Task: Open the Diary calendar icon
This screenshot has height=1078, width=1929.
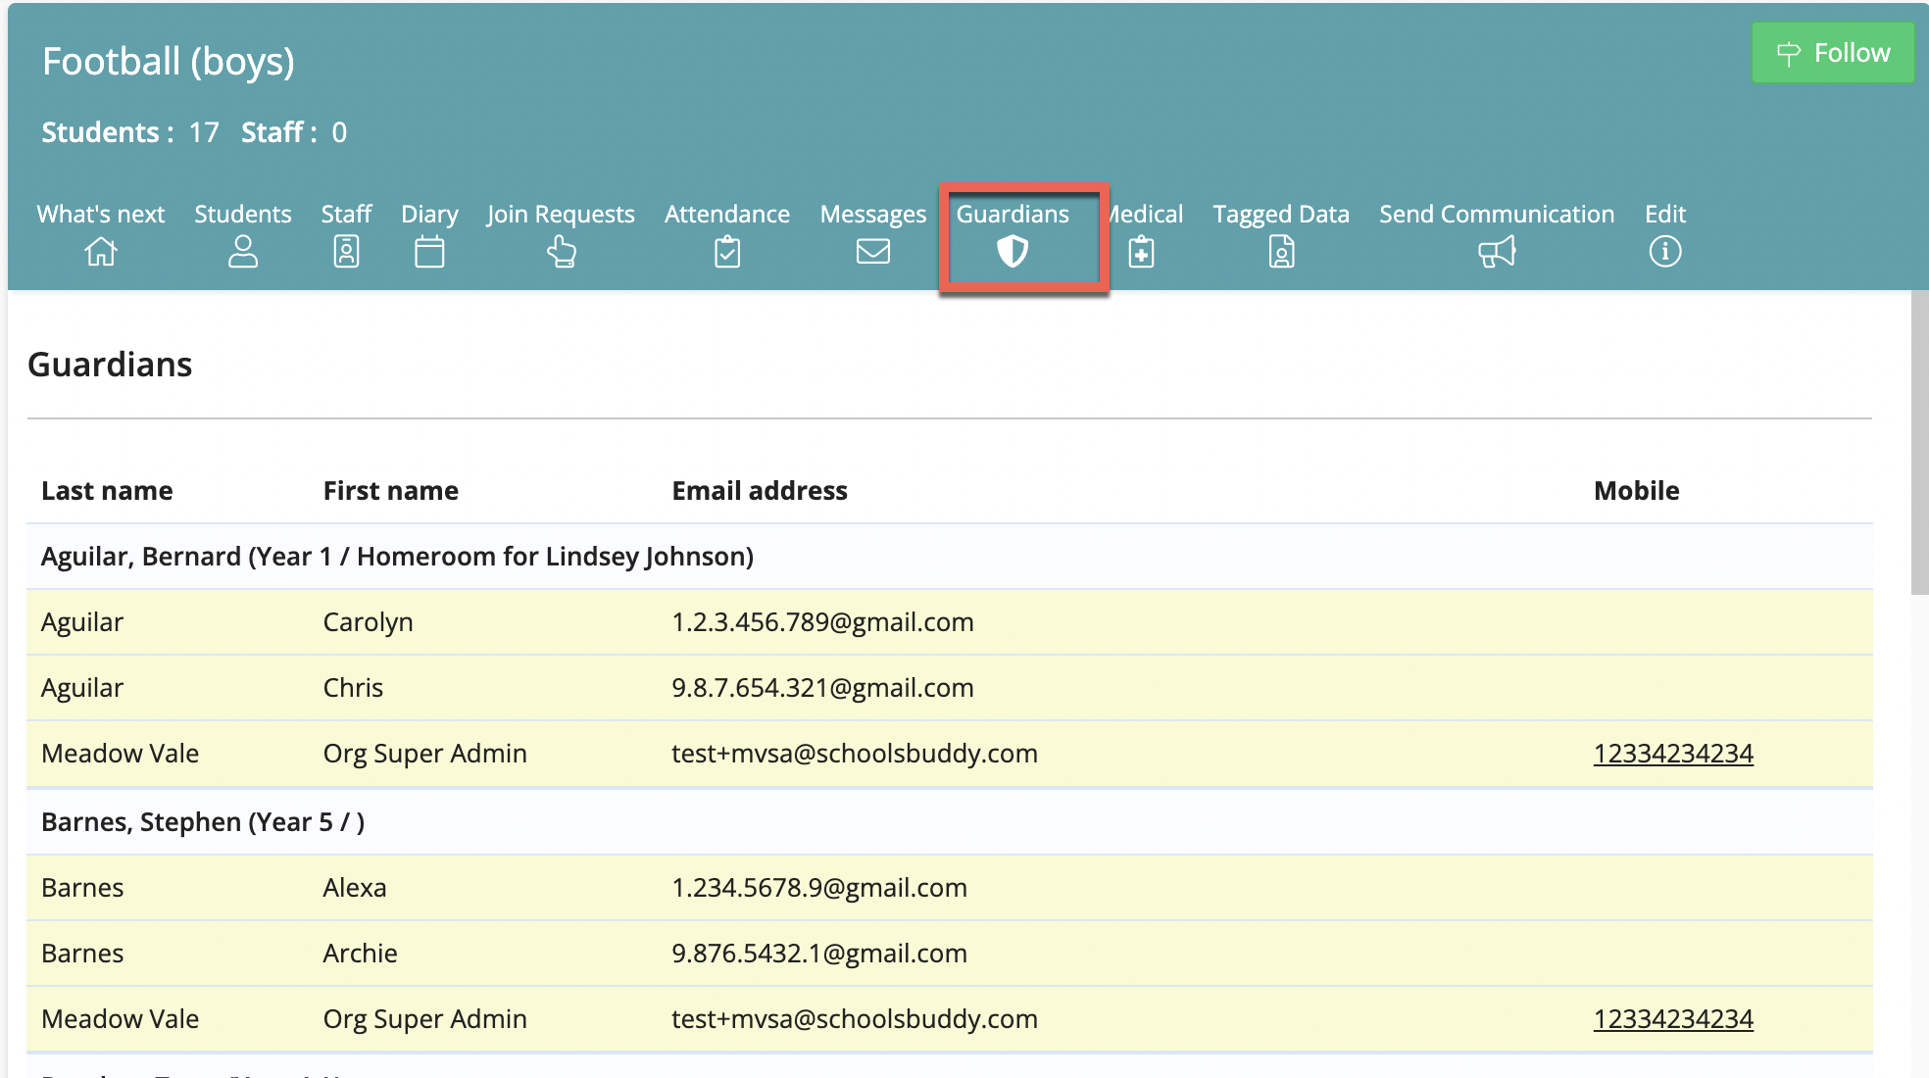Action: point(429,252)
